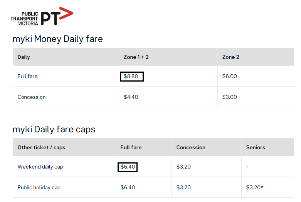Click the Public Transport Victoria logo

tap(42, 16)
